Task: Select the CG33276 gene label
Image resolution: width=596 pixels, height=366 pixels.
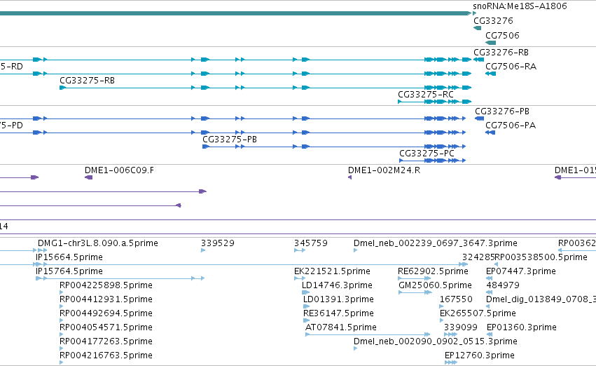Action: coord(493,20)
